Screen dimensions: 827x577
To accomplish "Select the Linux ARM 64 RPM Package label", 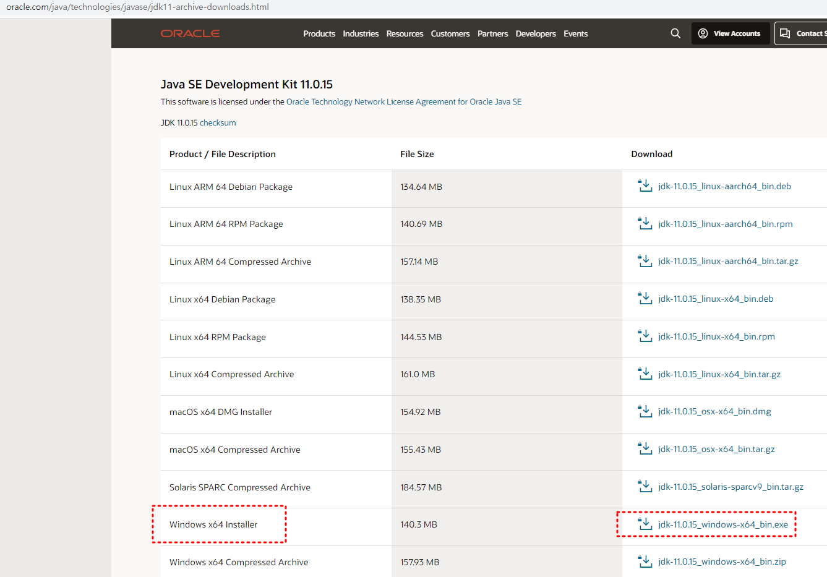I will tap(226, 224).
